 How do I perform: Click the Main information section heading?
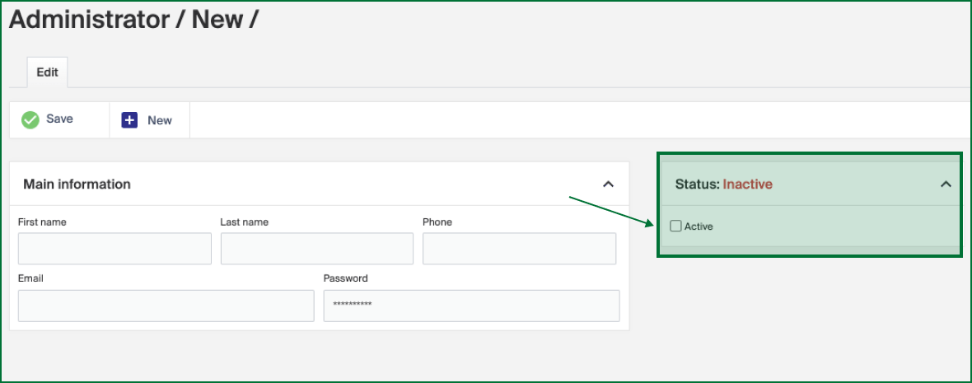tap(77, 184)
